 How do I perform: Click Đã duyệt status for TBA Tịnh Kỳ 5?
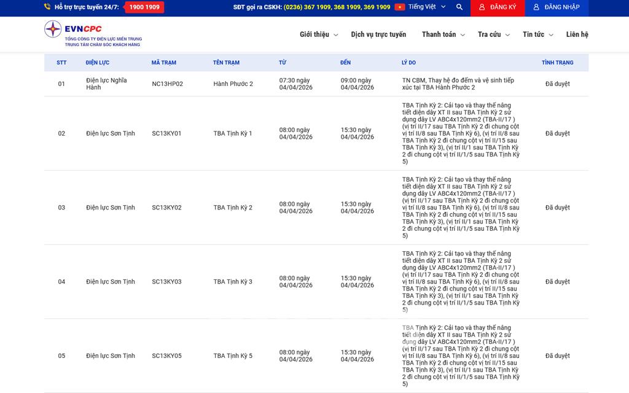click(x=557, y=356)
